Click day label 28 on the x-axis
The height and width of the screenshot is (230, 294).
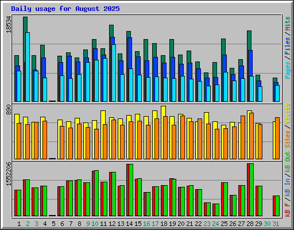(250, 224)
